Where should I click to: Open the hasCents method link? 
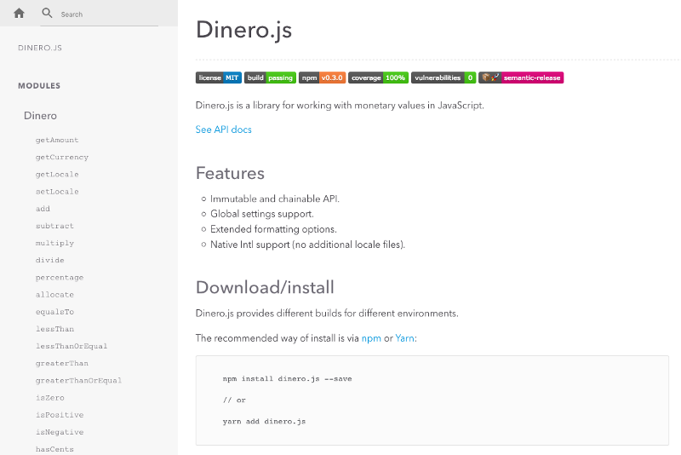click(x=54, y=449)
